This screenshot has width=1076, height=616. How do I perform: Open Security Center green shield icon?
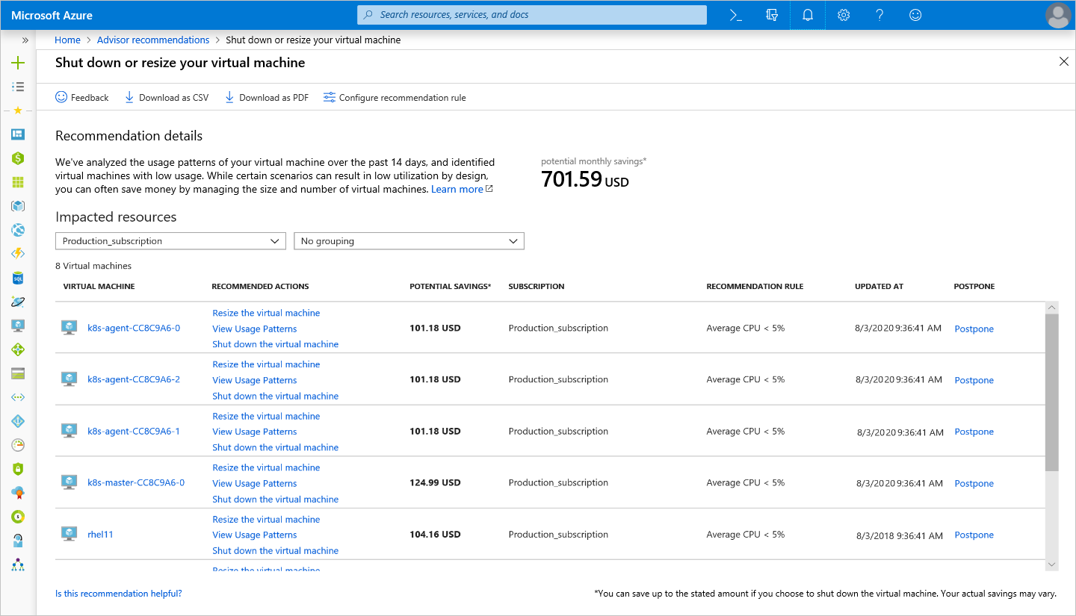pos(18,469)
